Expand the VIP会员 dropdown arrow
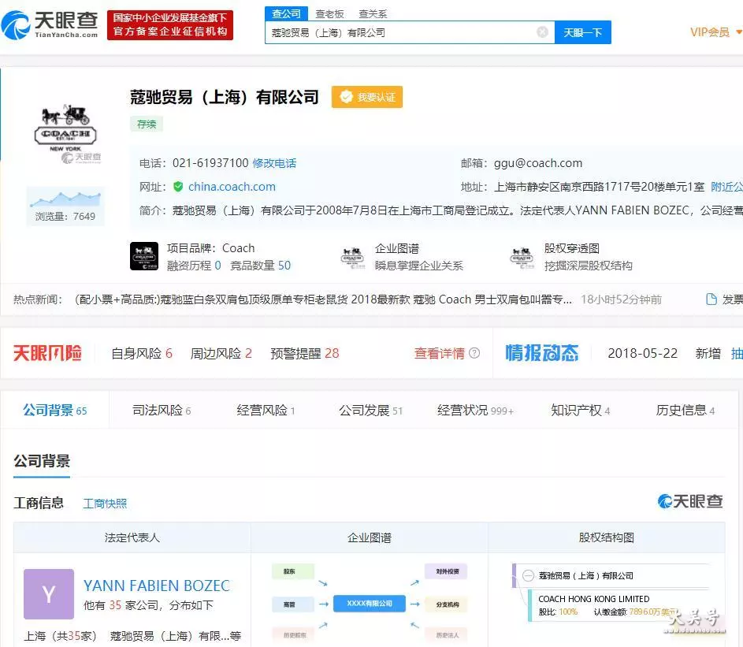 [x=739, y=32]
